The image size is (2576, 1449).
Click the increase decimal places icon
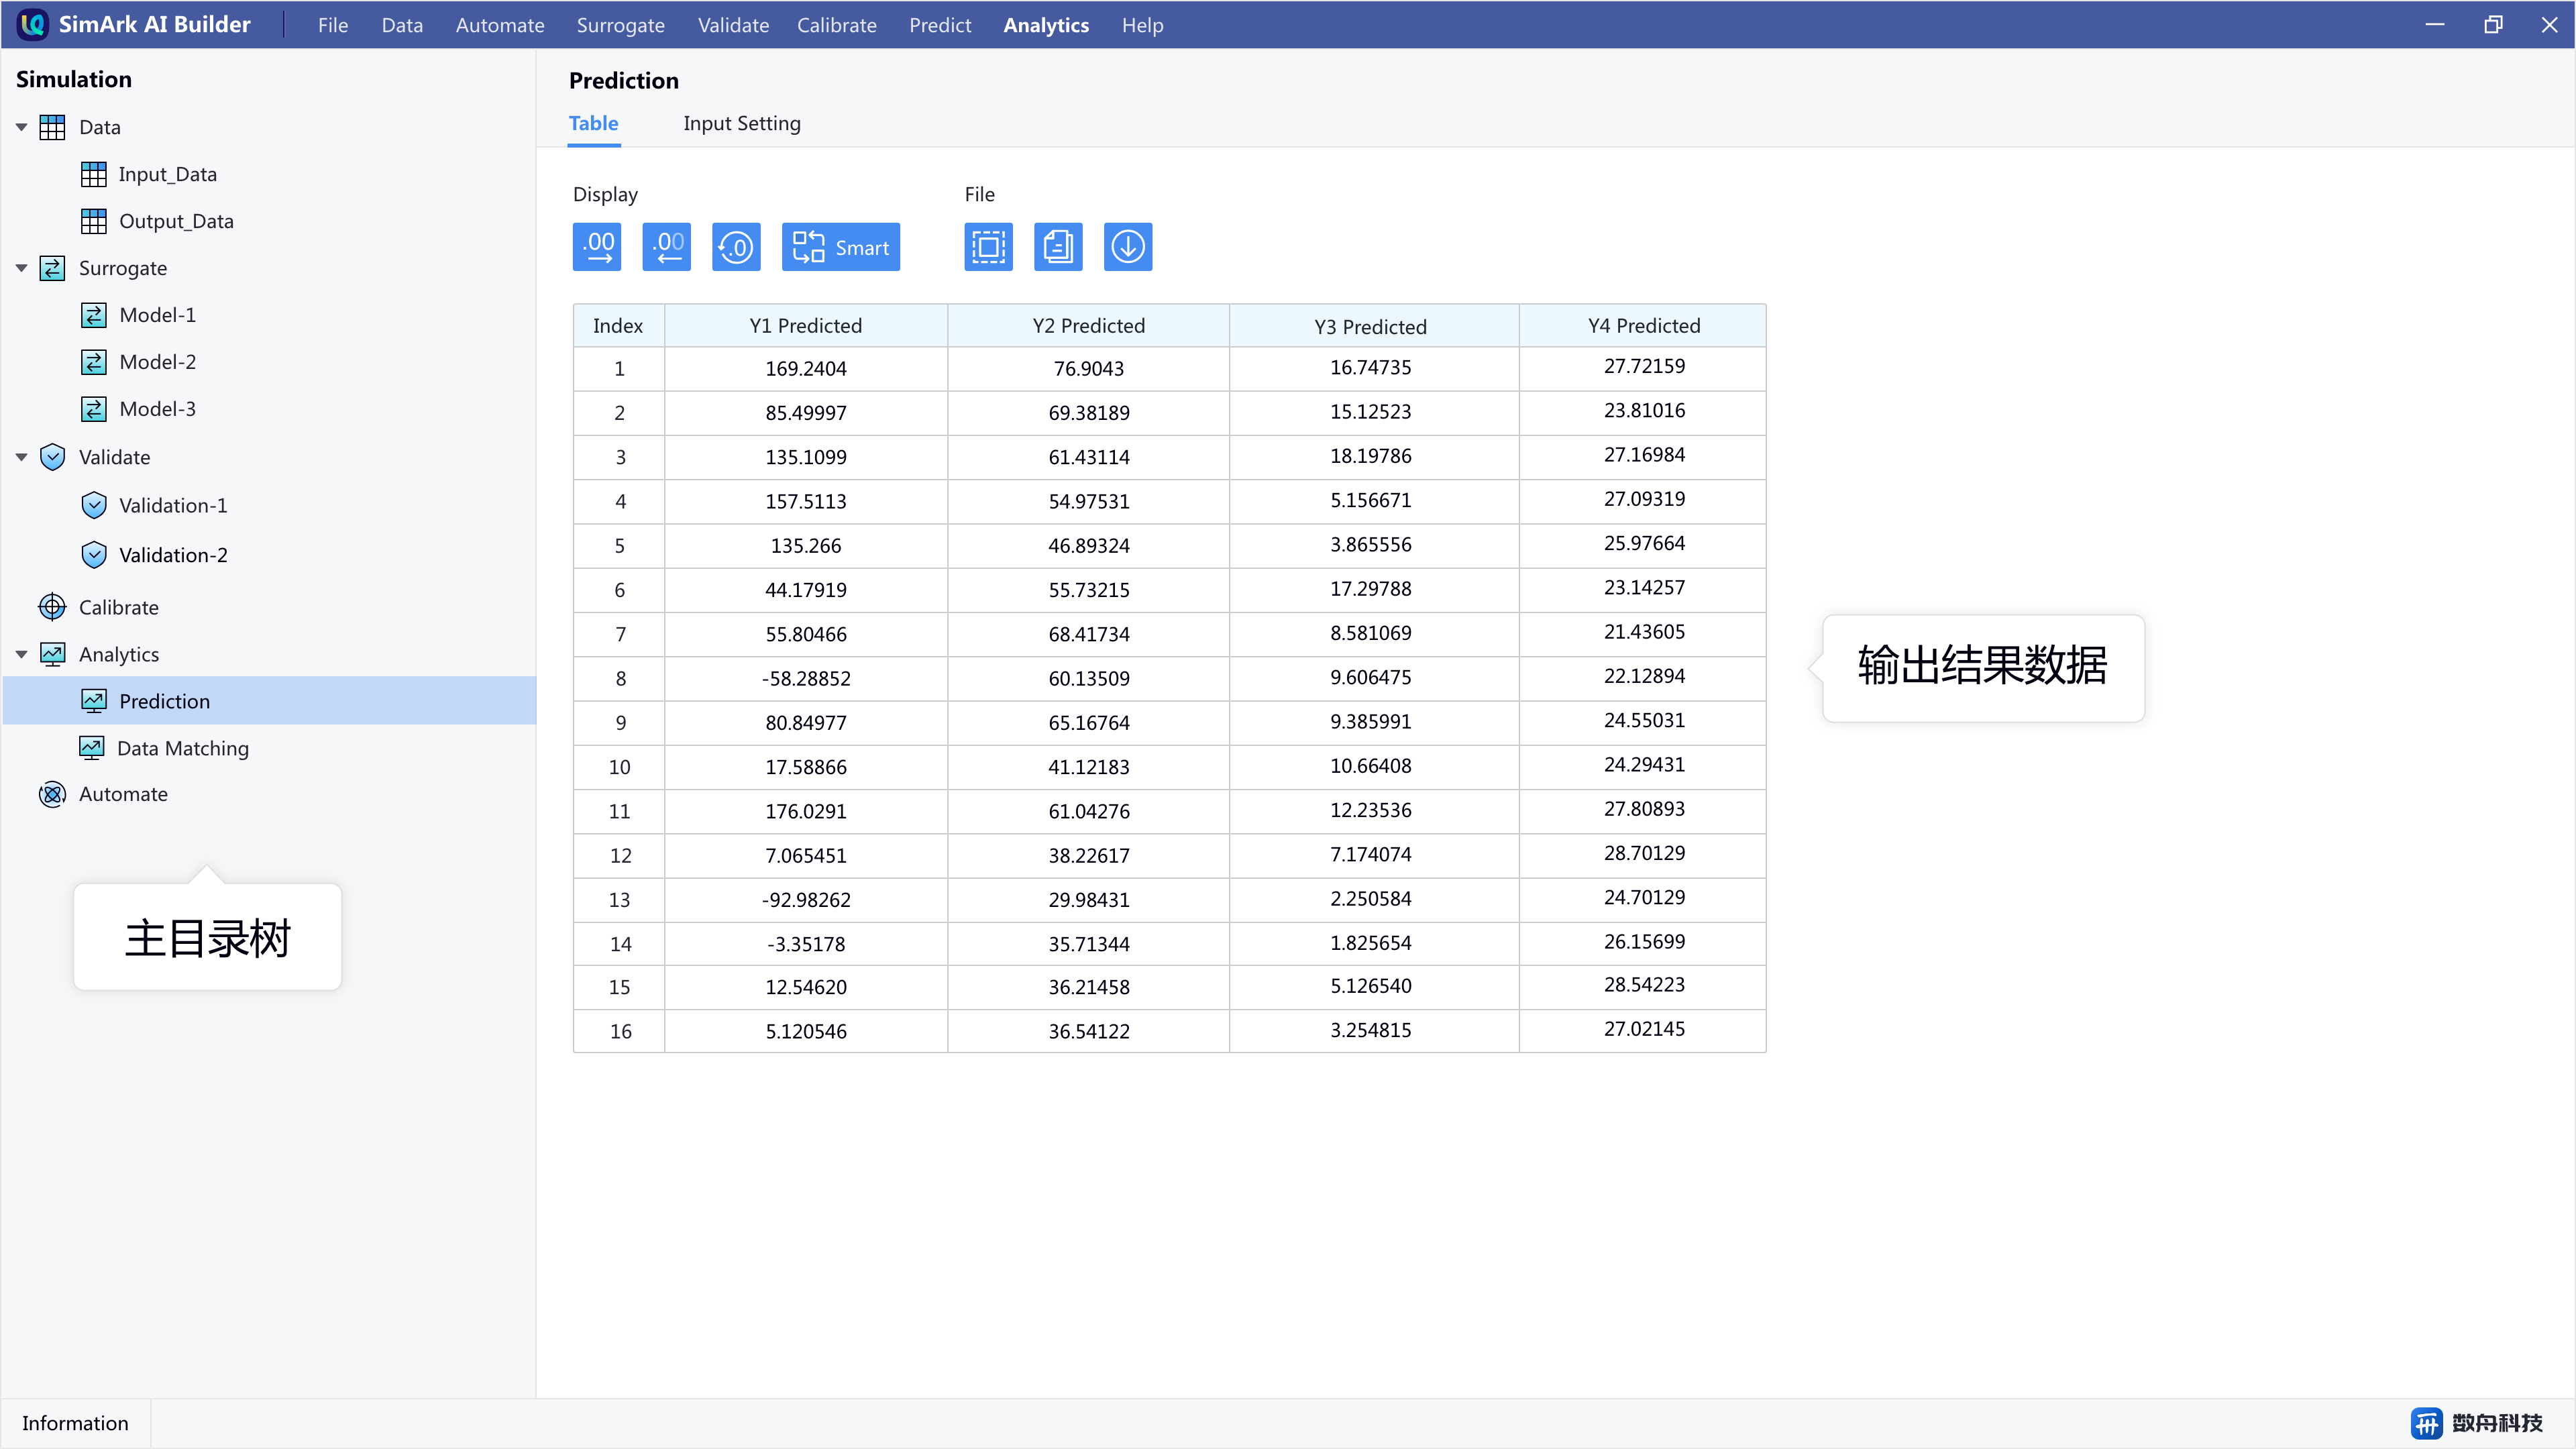(x=597, y=247)
